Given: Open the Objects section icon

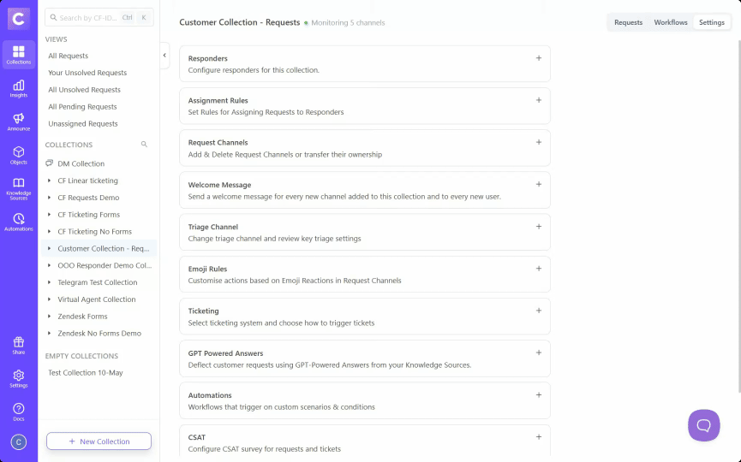Looking at the screenshot, I should click(19, 155).
